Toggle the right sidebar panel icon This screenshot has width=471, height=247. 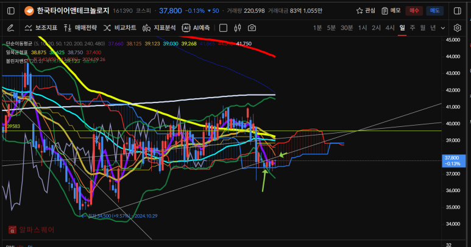coord(458,11)
